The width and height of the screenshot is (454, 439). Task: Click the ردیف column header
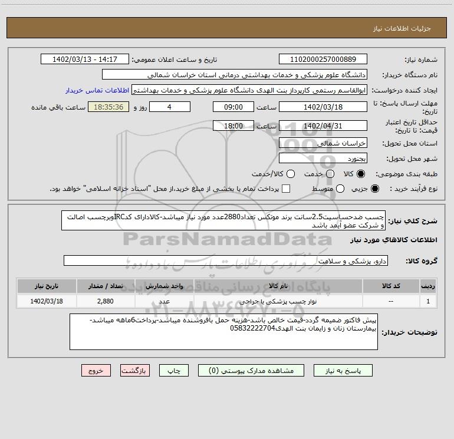[x=428, y=286]
